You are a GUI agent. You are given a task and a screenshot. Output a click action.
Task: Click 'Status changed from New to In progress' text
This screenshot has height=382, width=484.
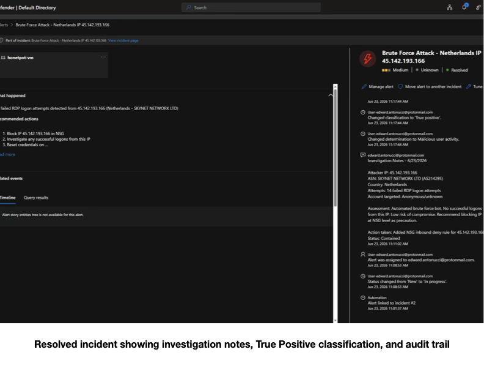point(407,282)
